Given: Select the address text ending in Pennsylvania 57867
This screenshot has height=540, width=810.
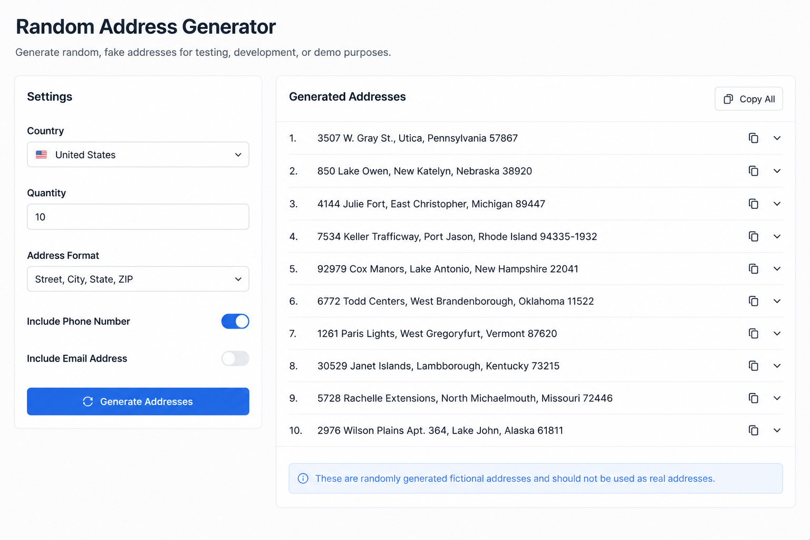Looking at the screenshot, I should click(x=418, y=138).
